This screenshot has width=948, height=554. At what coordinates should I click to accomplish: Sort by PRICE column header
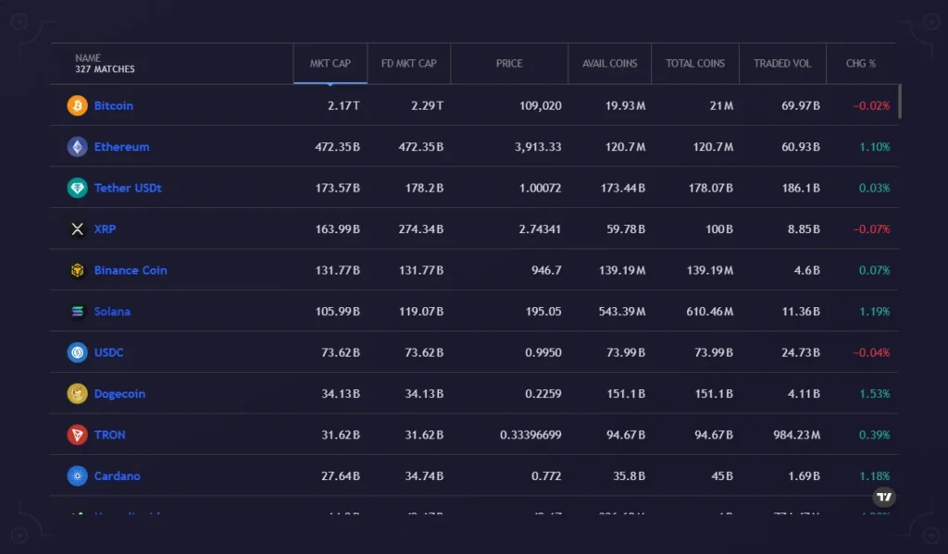(x=509, y=64)
